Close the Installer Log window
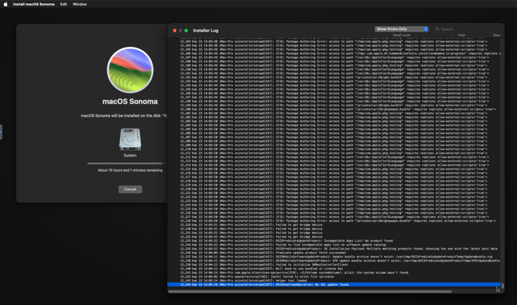 [x=174, y=30]
